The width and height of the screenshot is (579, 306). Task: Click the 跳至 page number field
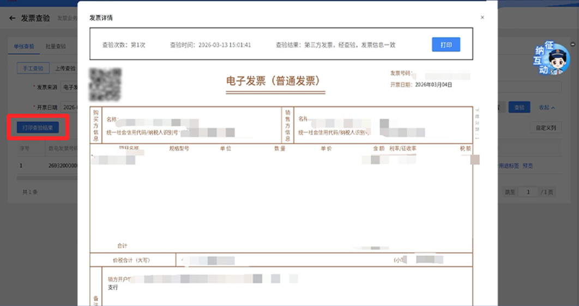click(x=528, y=192)
